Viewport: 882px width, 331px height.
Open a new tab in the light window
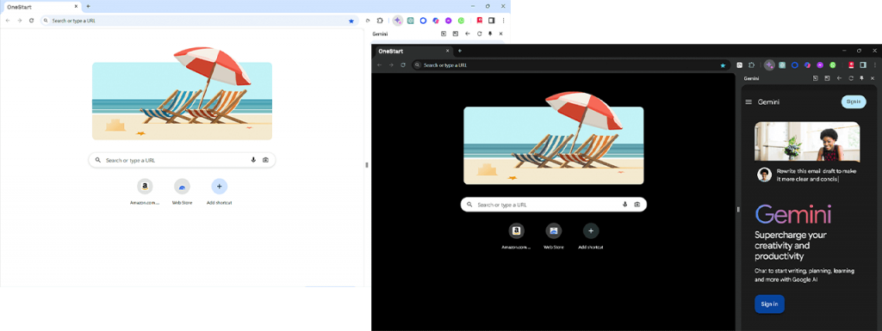89,6
